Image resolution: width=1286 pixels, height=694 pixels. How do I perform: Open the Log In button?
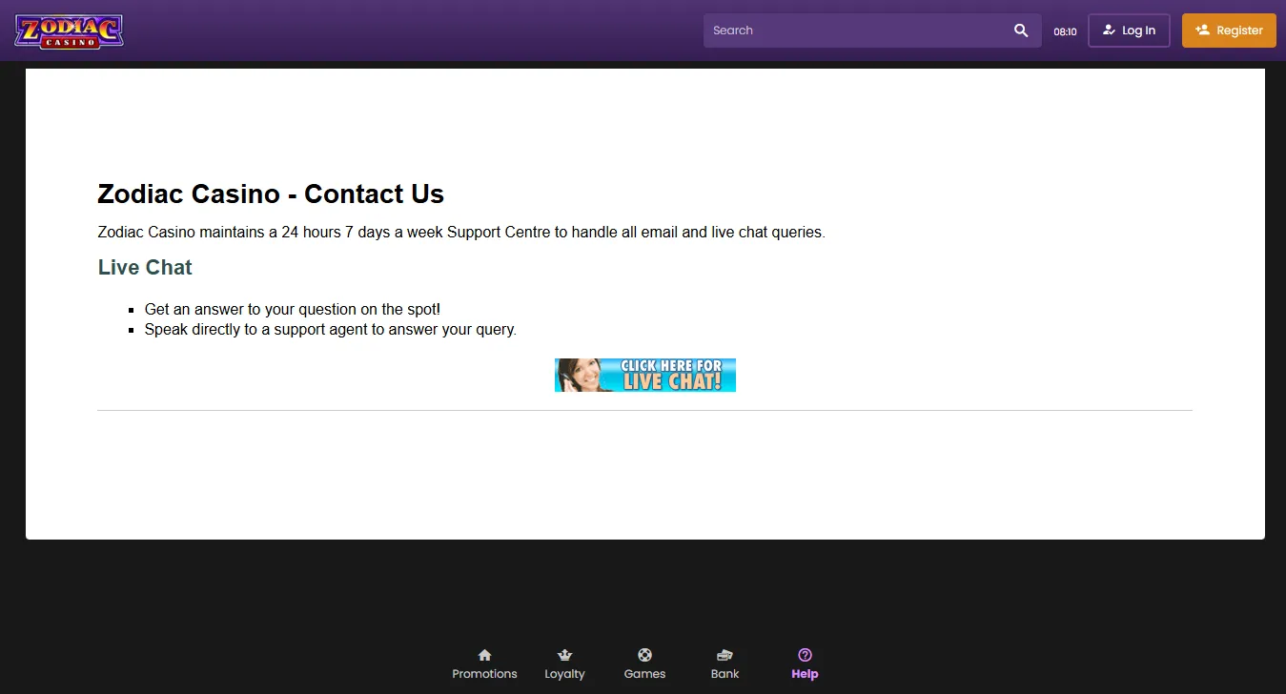pyautogui.click(x=1129, y=31)
